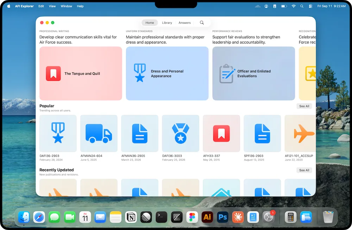Click See All for Recently Updated
352x230 pixels.
click(304, 170)
